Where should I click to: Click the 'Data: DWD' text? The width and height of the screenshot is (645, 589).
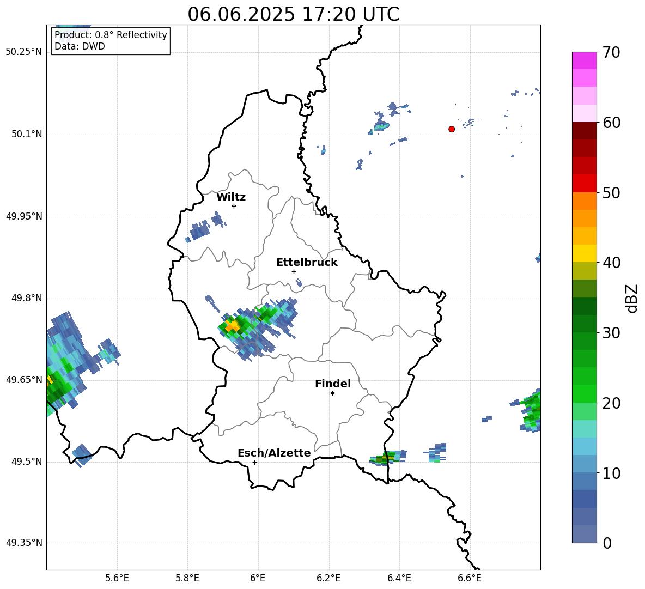[80, 46]
